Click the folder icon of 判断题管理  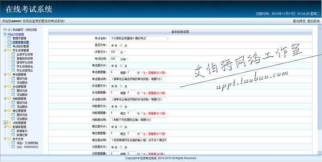tap(9, 98)
